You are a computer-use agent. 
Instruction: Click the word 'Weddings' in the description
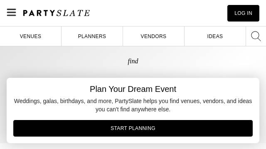27,101
